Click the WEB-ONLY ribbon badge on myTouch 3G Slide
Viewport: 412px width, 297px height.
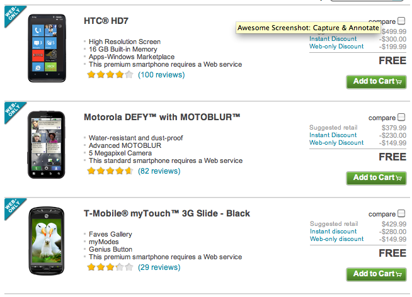[13, 208]
